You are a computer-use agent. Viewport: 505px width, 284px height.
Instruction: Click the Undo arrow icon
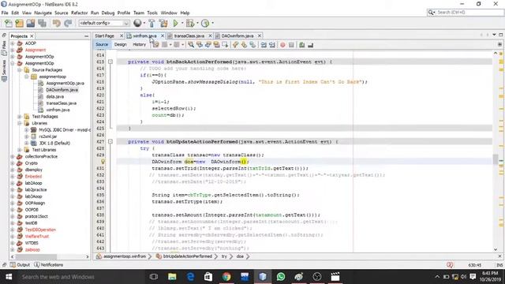click(56, 23)
